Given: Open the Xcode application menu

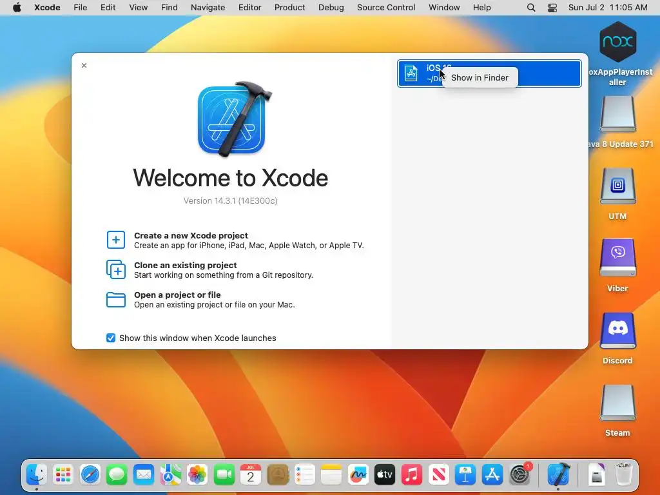Looking at the screenshot, I should click(47, 8).
